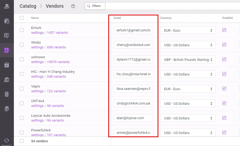The image size is (240, 146).
Task: Select the Eirturk row checkbox
Action: point(22,30)
